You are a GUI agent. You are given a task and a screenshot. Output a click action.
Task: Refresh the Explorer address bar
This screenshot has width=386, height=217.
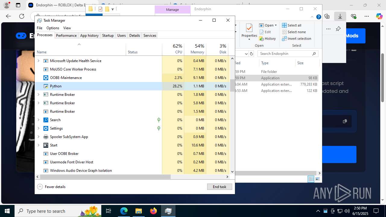coord(252,54)
